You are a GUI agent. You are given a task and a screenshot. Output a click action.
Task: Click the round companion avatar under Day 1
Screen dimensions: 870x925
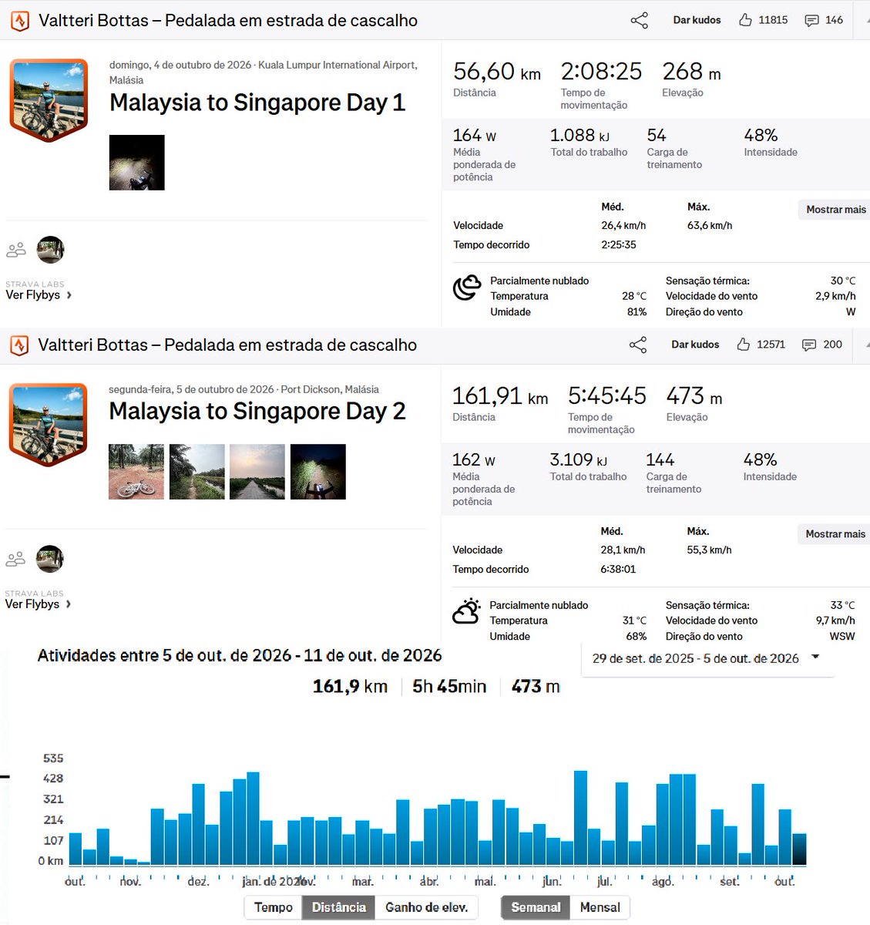[x=51, y=250]
